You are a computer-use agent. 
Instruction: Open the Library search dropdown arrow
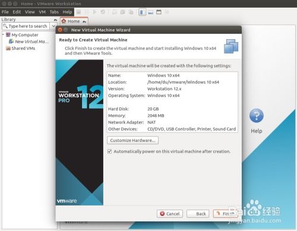pyautogui.click(x=53, y=26)
